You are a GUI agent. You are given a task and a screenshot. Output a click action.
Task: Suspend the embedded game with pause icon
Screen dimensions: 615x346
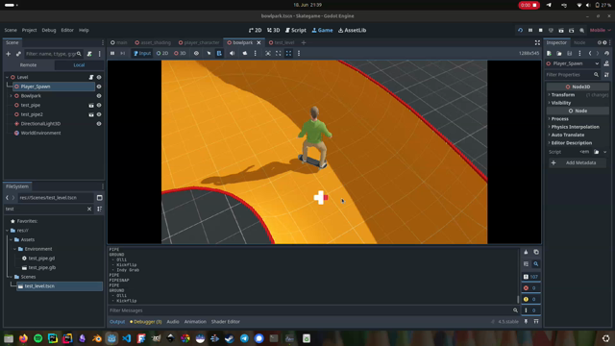[112, 54]
